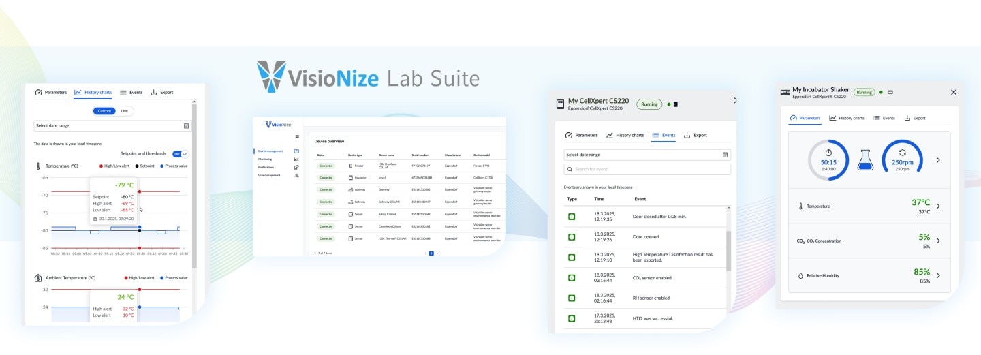Open Monitoring in sidebar
The image size is (981, 355).
pyautogui.click(x=265, y=159)
